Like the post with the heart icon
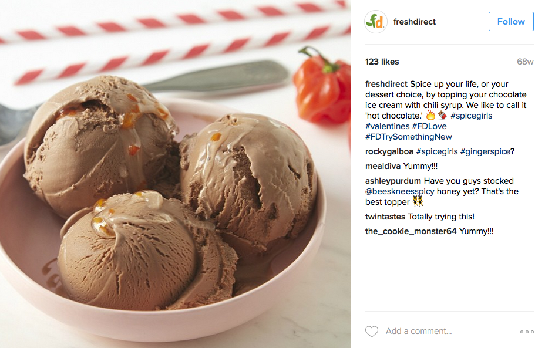 372,332
